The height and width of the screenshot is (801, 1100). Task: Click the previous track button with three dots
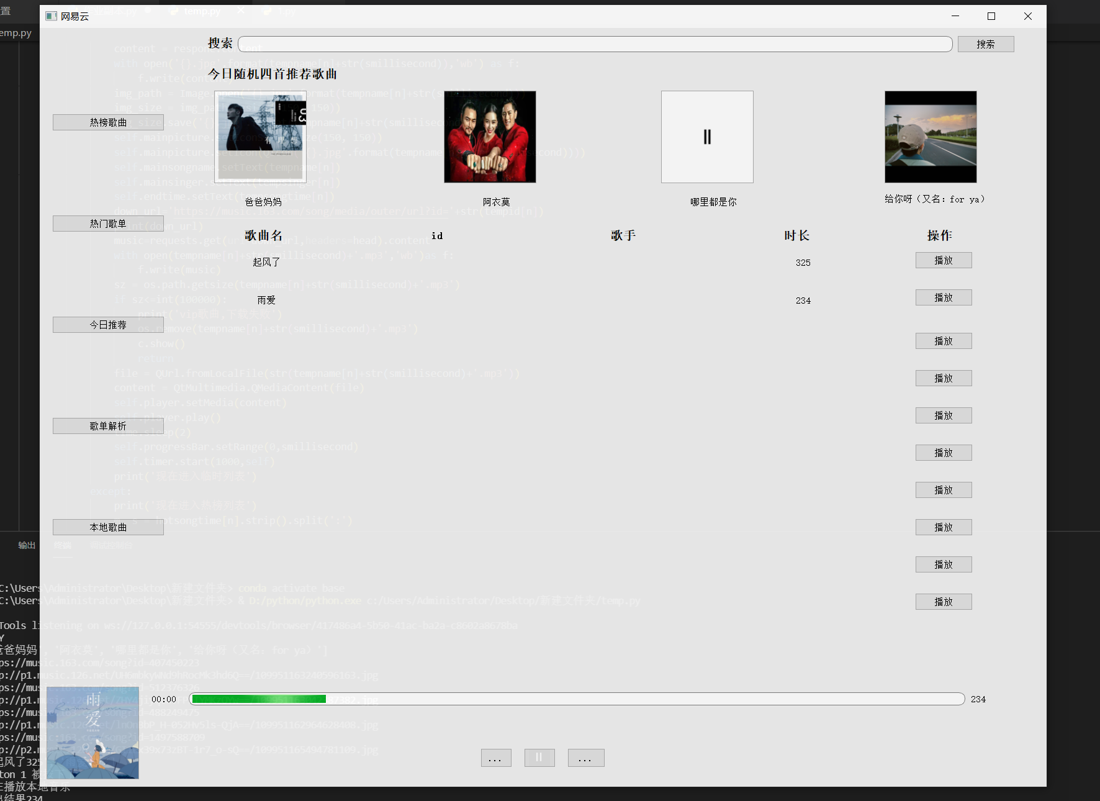click(x=495, y=758)
